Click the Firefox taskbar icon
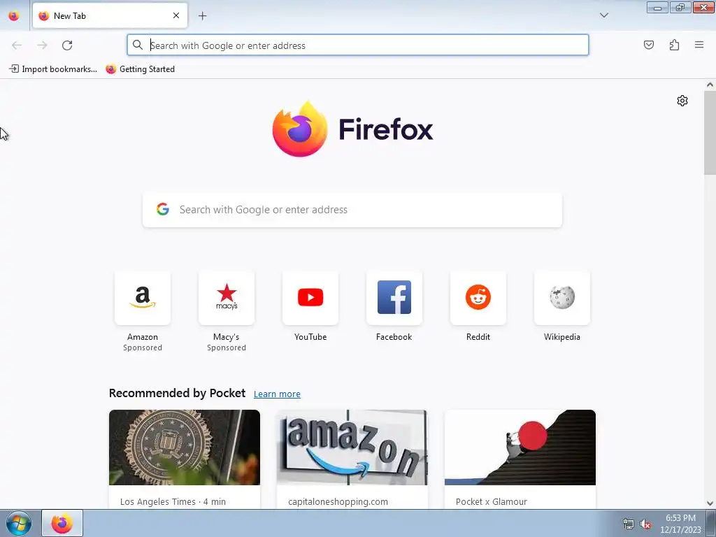 62,523
